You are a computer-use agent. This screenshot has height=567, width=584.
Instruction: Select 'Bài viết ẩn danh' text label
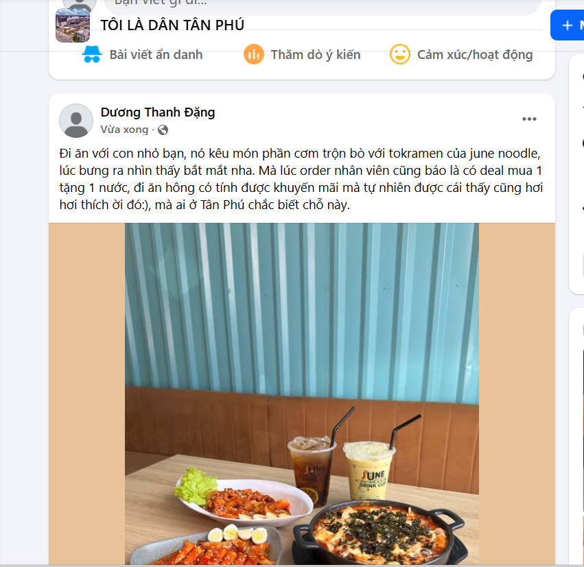pos(156,55)
